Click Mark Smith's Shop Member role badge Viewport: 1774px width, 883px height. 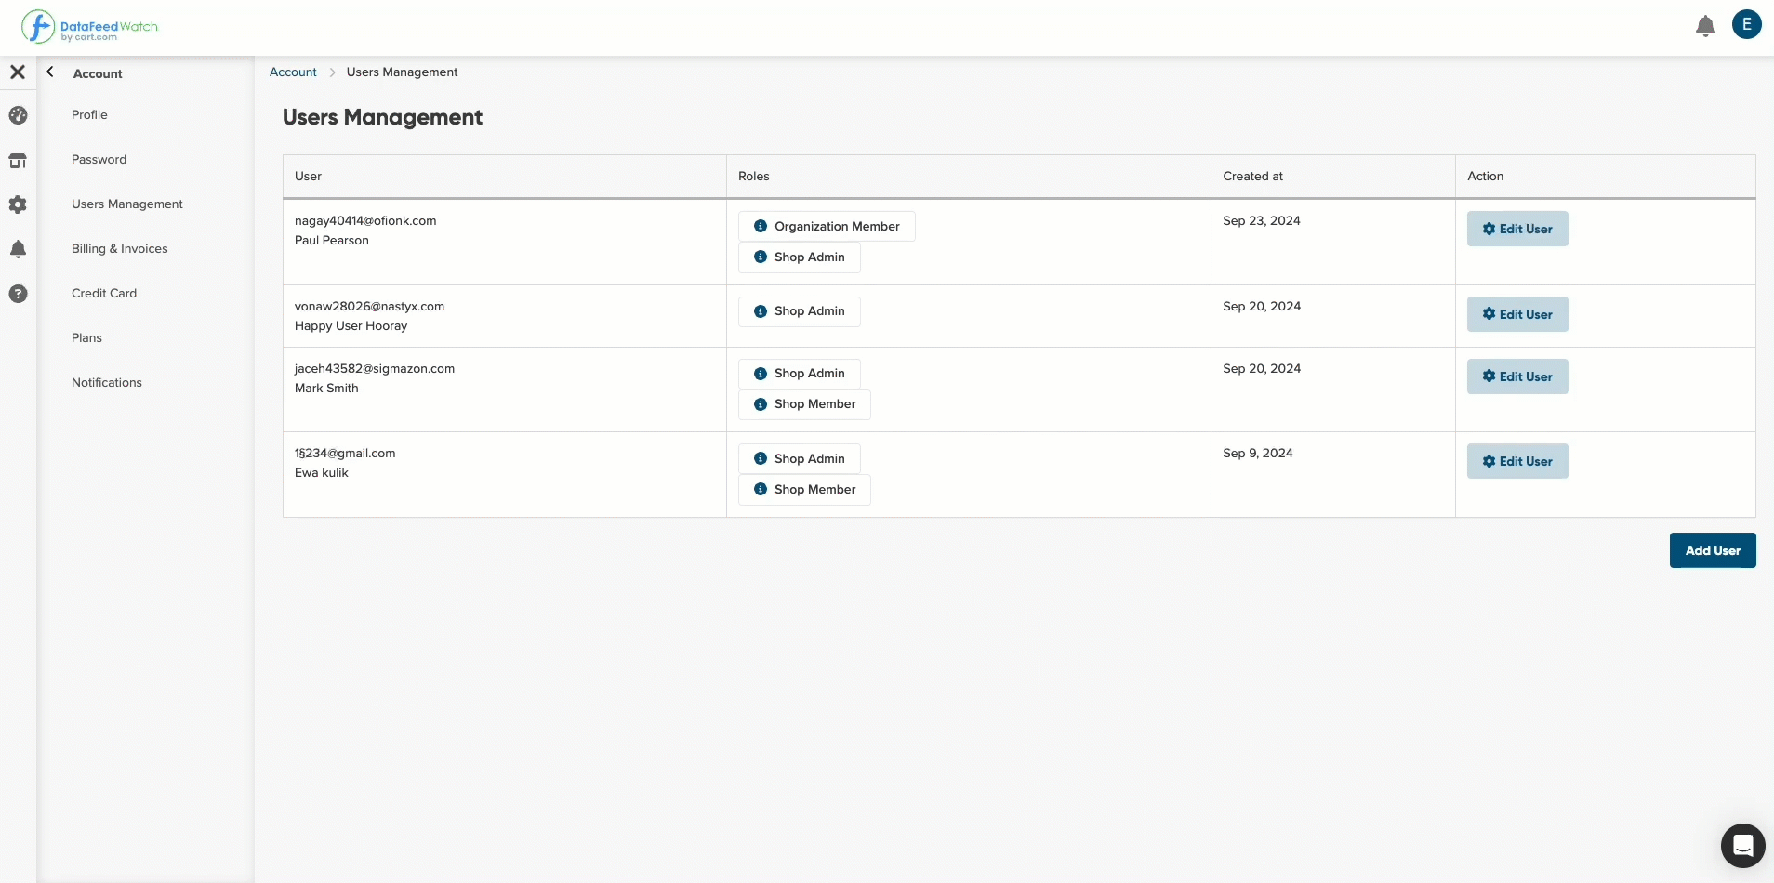804,404
